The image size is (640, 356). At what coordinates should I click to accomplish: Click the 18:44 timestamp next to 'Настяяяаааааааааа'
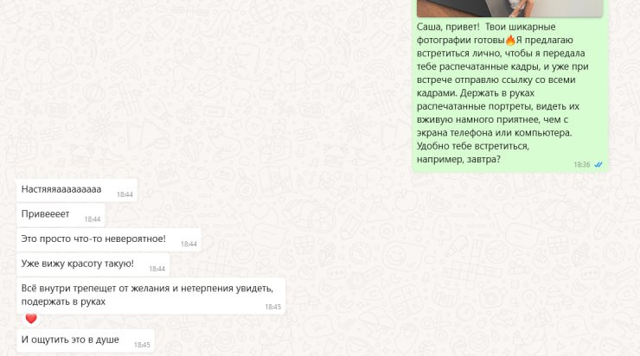tap(125, 195)
